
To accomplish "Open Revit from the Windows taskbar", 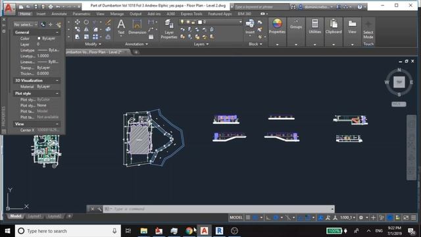I will [x=219, y=231].
